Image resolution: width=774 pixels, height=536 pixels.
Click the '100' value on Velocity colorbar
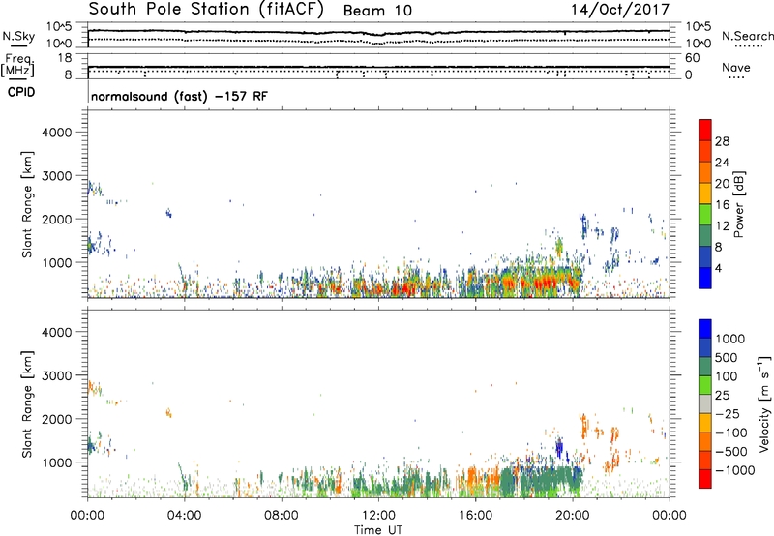coord(726,376)
